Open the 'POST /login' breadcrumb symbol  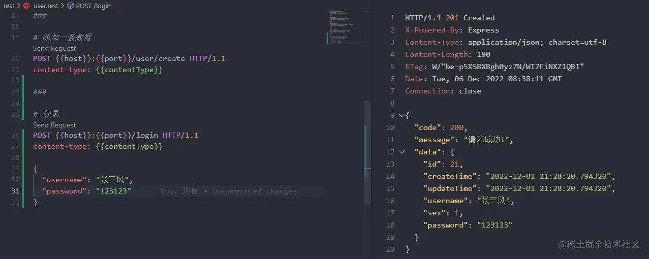click(93, 6)
